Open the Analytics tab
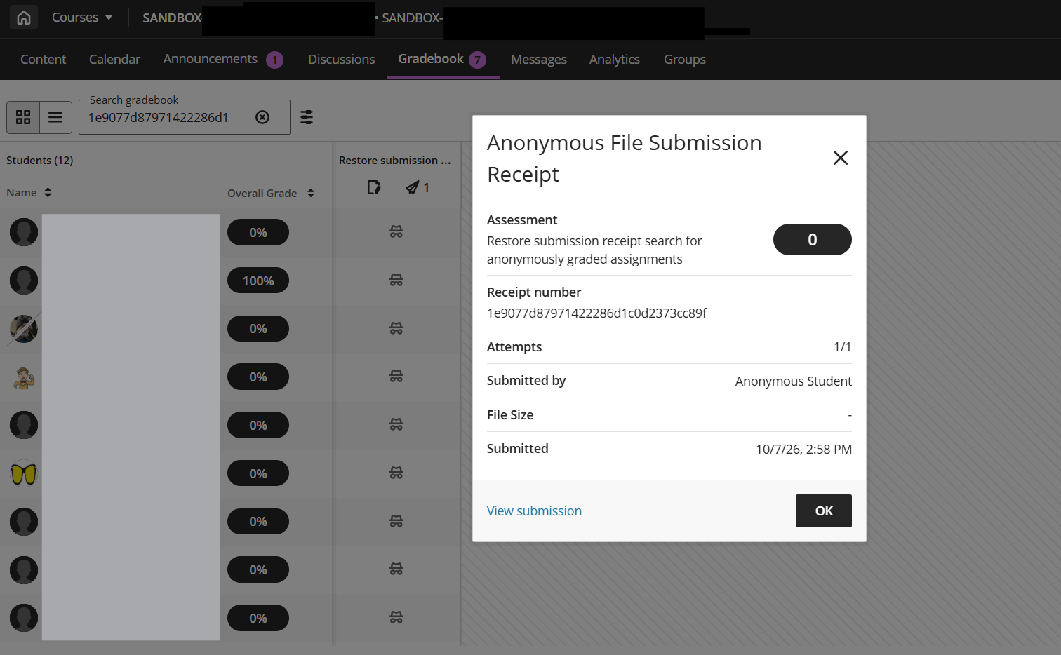Screen dimensions: 1061x655 point(615,60)
